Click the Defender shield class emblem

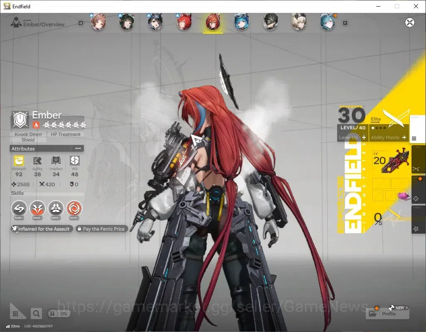click(20, 120)
